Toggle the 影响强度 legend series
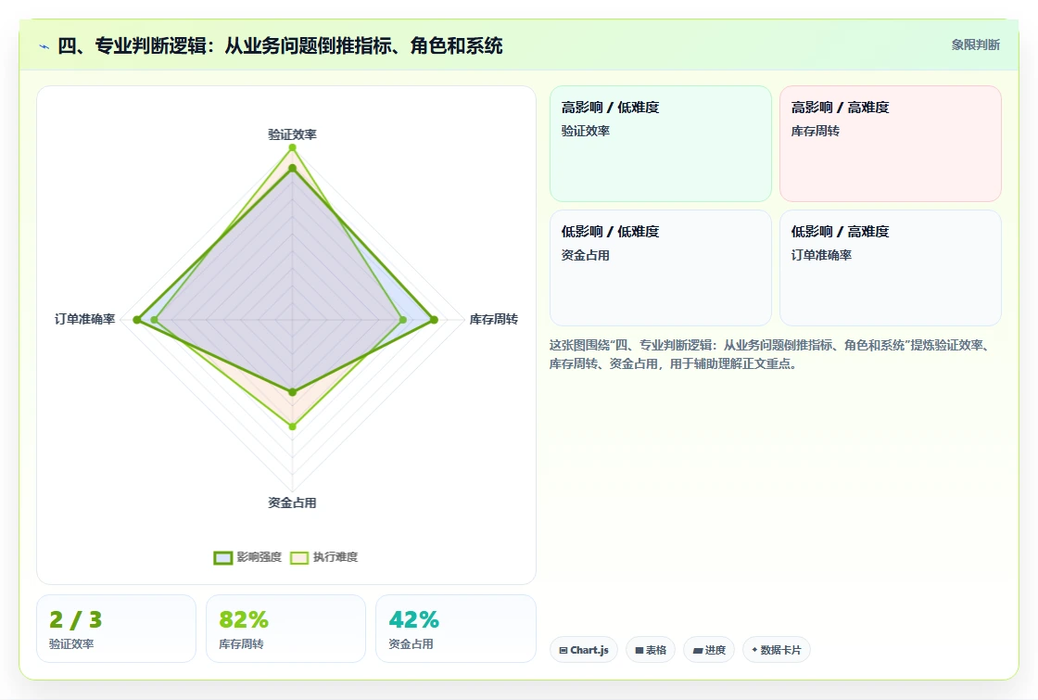 pyautogui.click(x=248, y=557)
